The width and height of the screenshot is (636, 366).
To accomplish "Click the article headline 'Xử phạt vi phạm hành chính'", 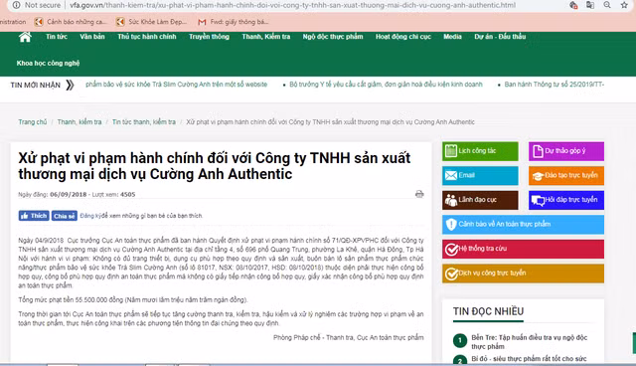I will (215, 165).
